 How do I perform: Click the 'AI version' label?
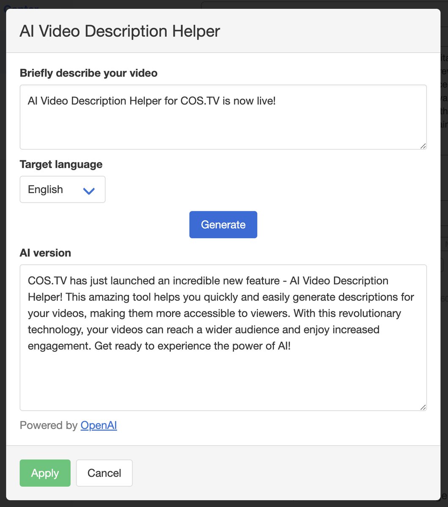[46, 253]
